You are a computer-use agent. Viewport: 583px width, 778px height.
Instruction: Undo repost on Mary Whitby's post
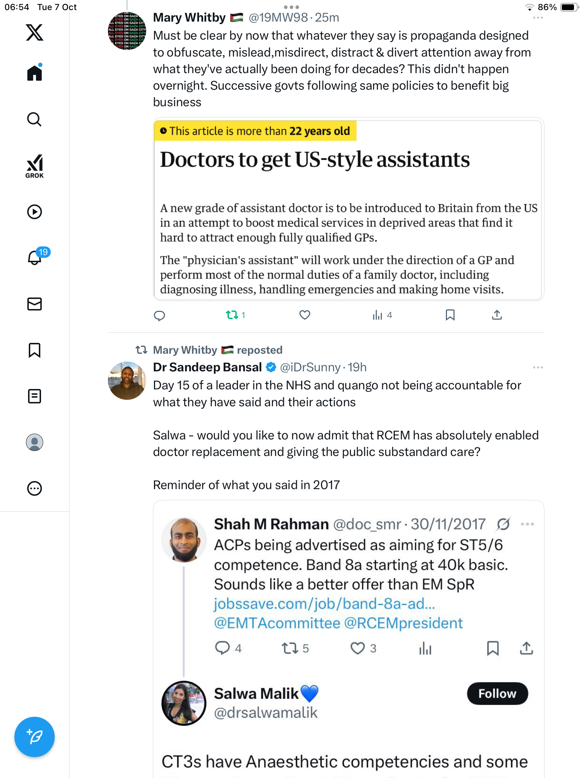[232, 315]
